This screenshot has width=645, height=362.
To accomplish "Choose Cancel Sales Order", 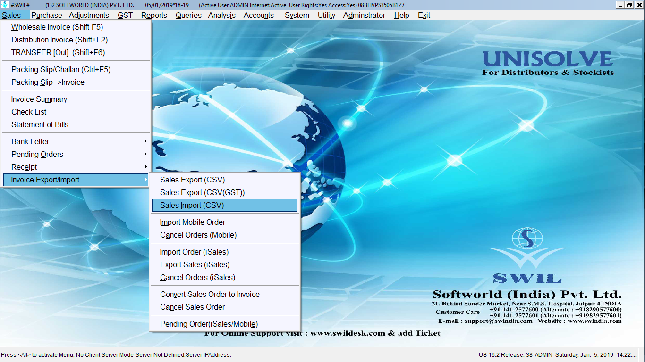I will (225, 307).
